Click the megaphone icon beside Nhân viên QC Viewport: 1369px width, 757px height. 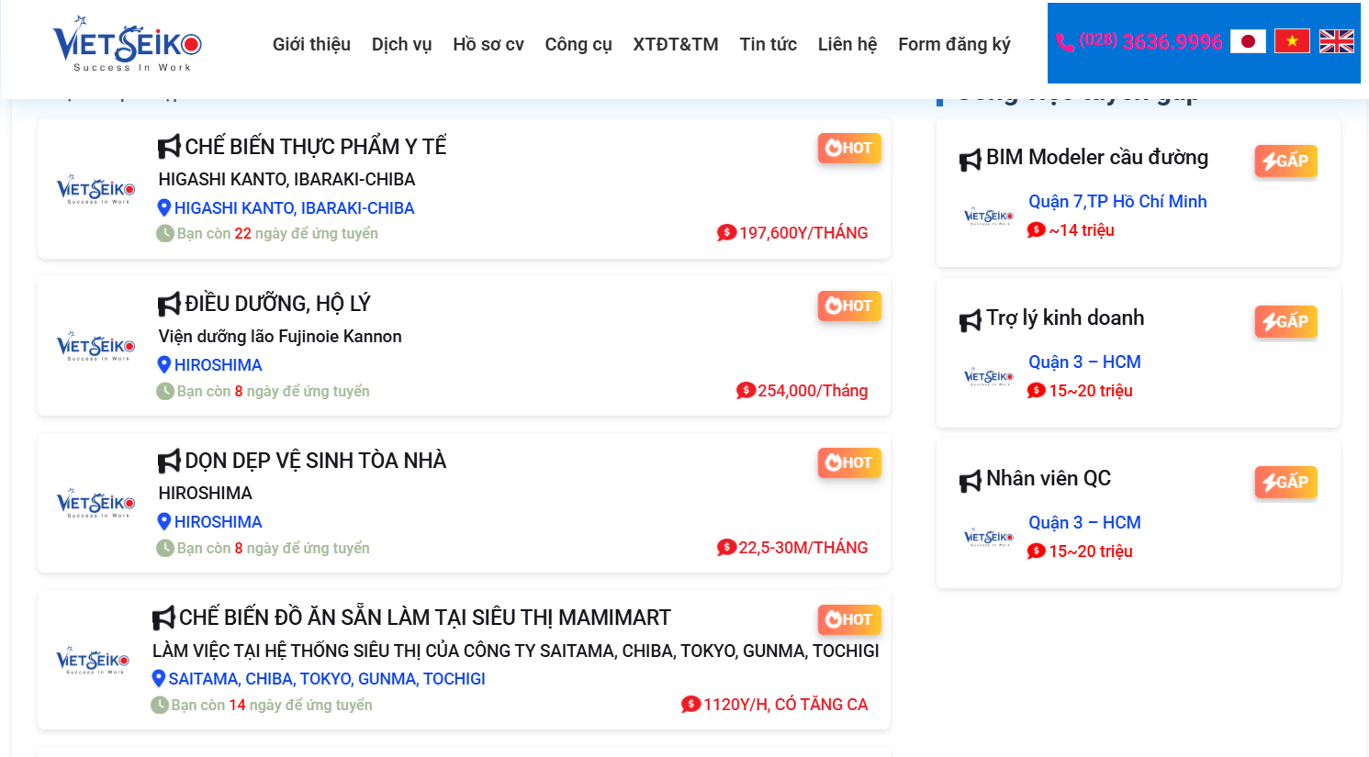[x=971, y=481]
